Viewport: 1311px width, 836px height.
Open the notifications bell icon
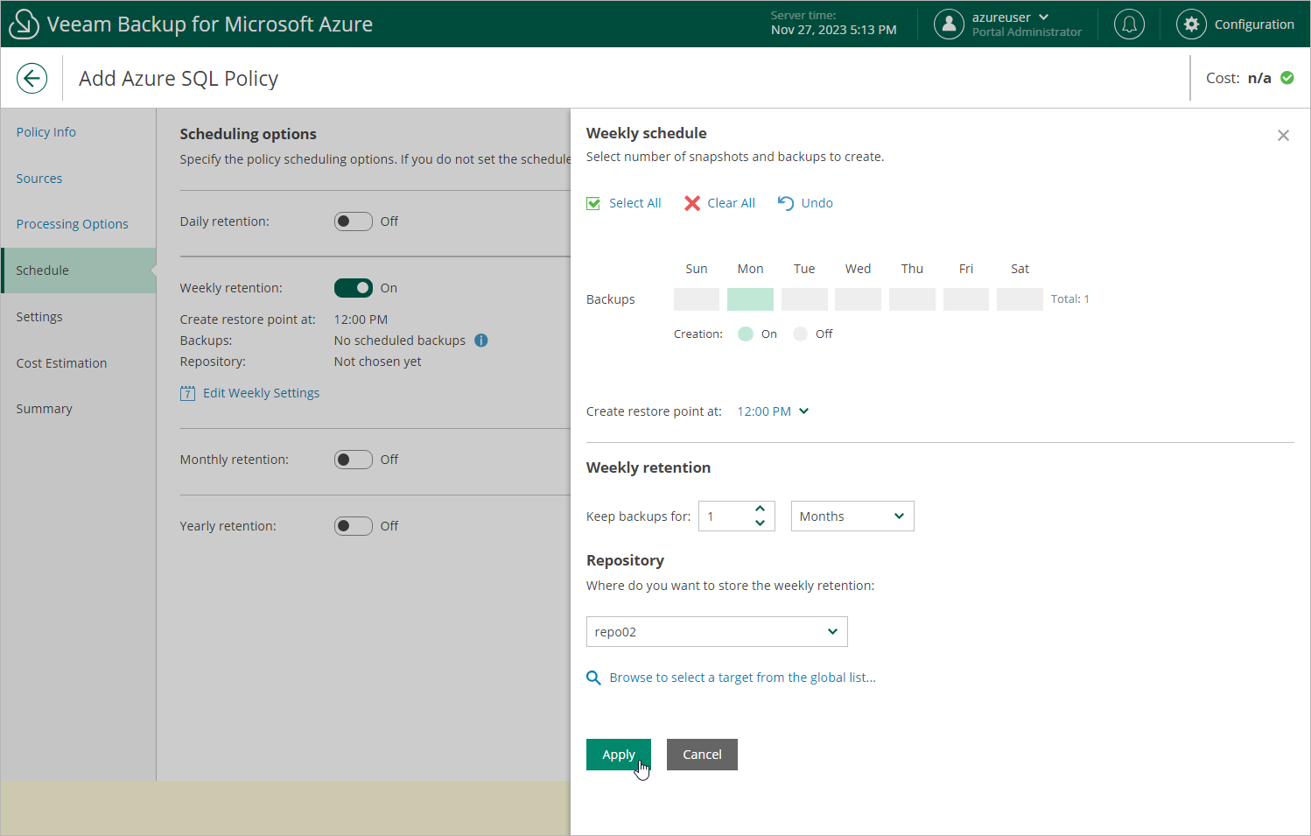pos(1129,25)
